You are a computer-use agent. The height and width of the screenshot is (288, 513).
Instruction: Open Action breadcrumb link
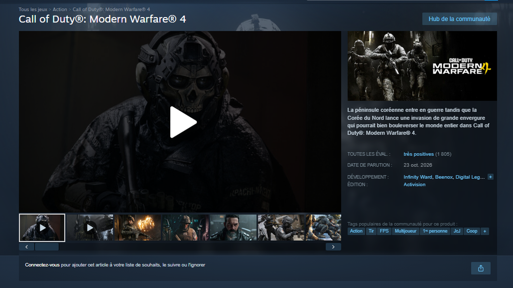[60, 10]
